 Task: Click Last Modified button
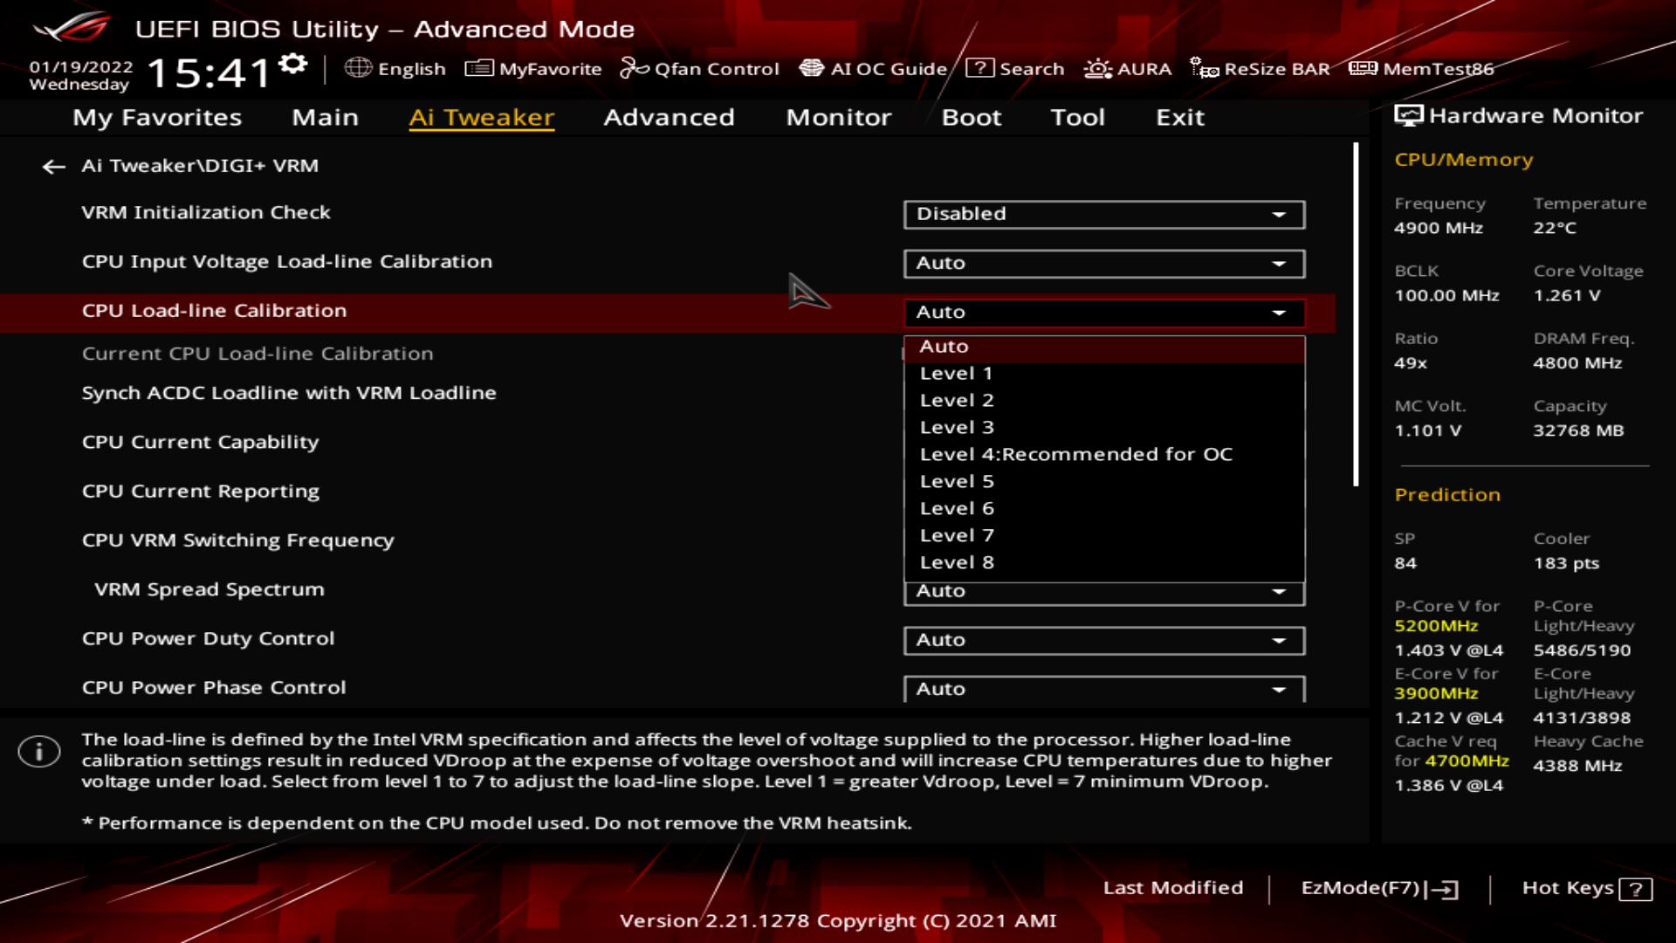pos(1173,888)
